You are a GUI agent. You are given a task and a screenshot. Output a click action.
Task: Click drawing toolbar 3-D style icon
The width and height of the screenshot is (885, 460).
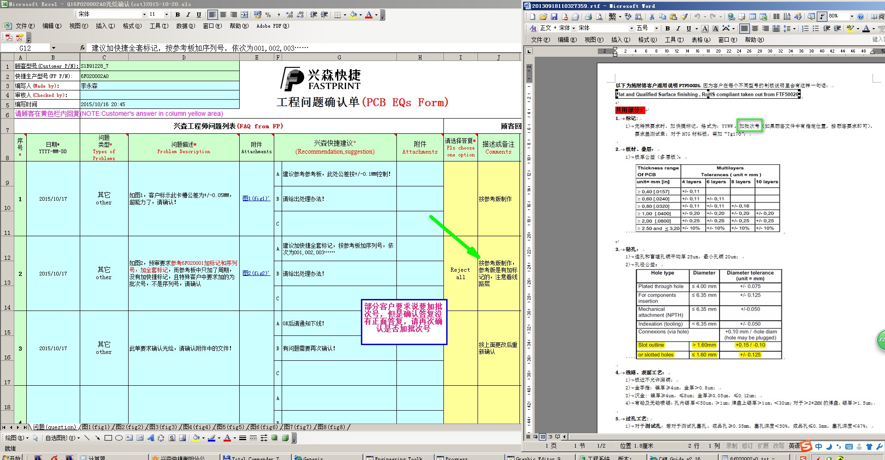click(285, 438)
